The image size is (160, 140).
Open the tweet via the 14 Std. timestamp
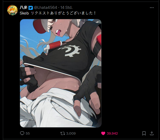(66, 8)
